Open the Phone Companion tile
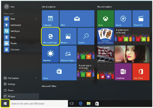This screenshot has width=153, height=108. pyautogui.click(x=68, y=54)
